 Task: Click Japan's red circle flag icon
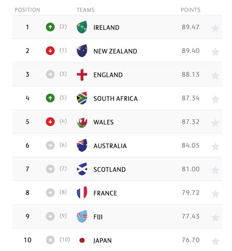tap(82, 240)
